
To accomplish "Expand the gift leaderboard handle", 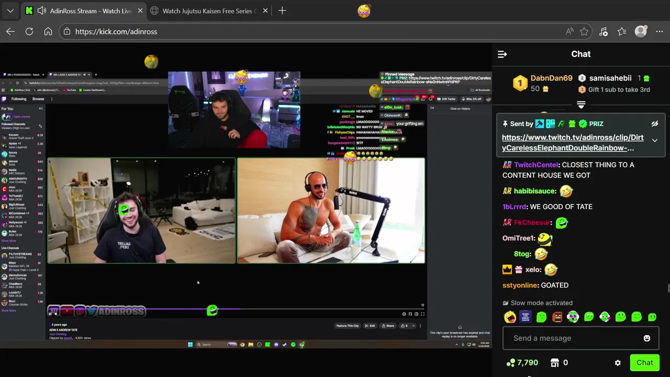I will click(x=581, y=105).
